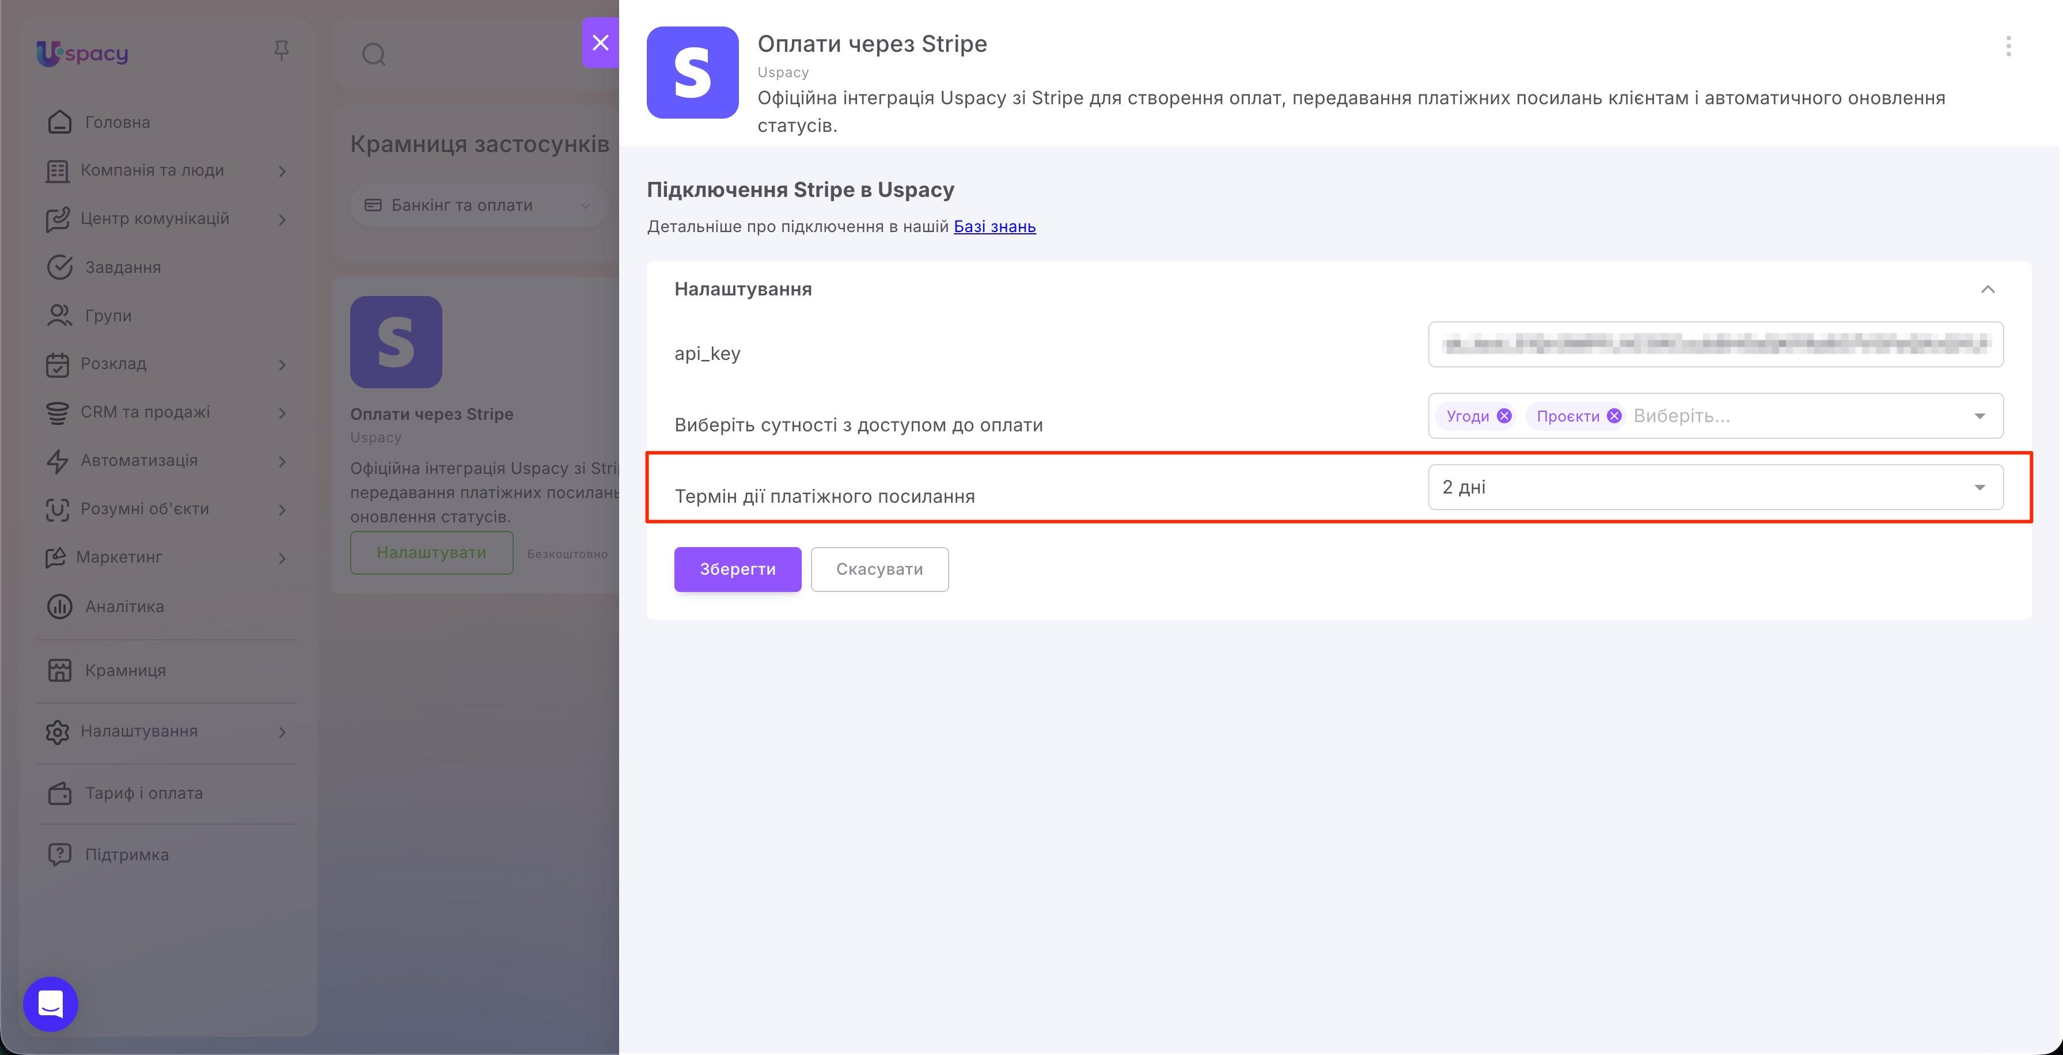This screenshot has width=2063, height=1055.
Task: Expand CRM та продажі submenu arrow
Action: tap(282, 412)
